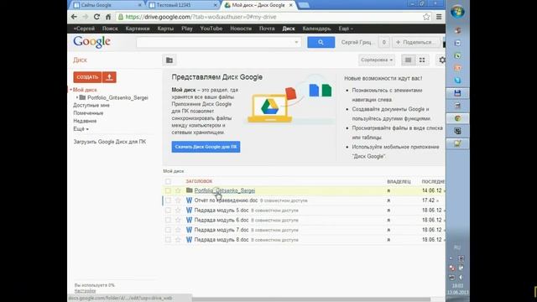This screenshot has height=302, width=537.
Task: Open the Настройки link near the usage text
Action: click(86, 291)
